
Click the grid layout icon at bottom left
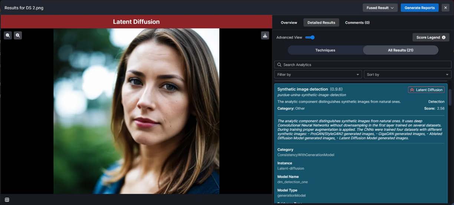[x=7, y=200]
